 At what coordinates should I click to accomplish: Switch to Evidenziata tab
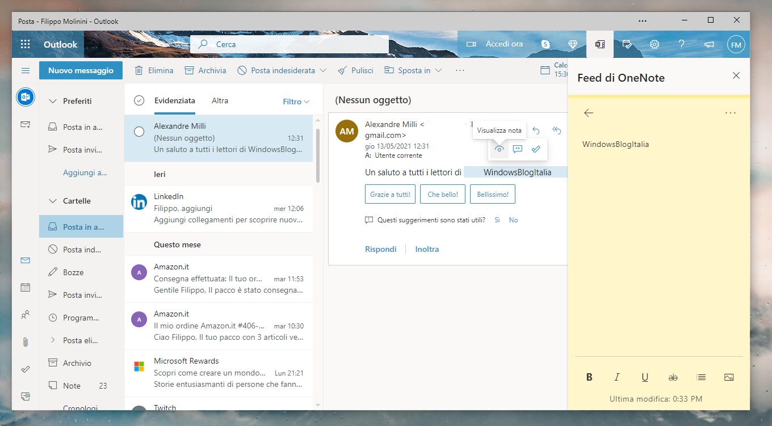[175, 101]
